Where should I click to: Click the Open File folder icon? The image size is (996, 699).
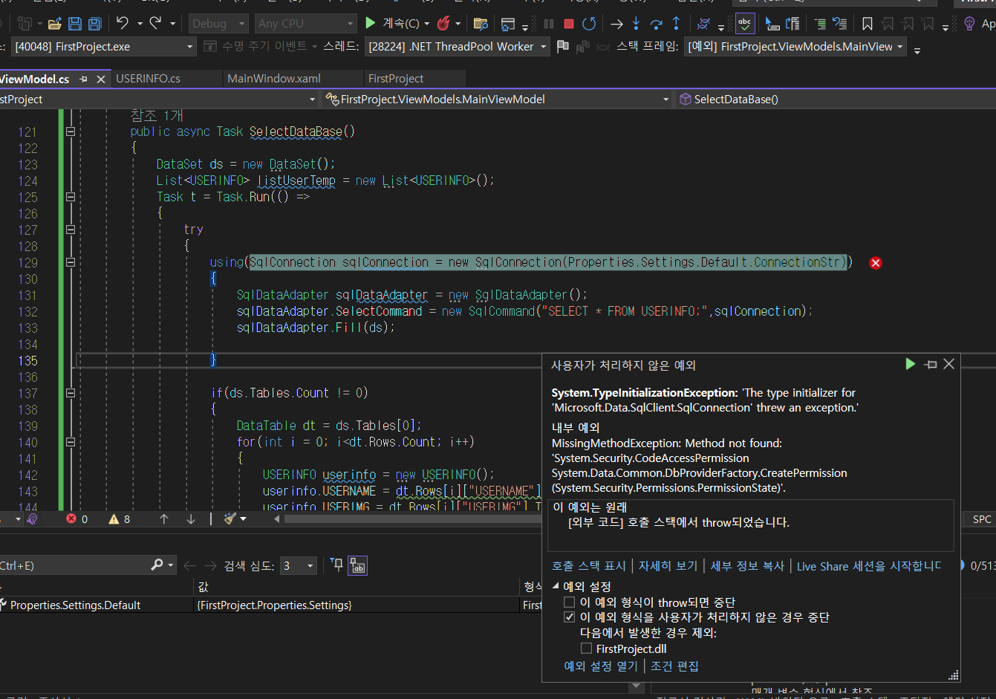point(54,24)
